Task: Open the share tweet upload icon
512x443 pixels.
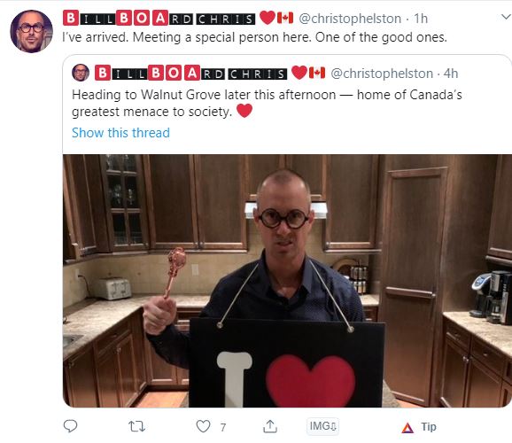Action: tap(270, 426)
